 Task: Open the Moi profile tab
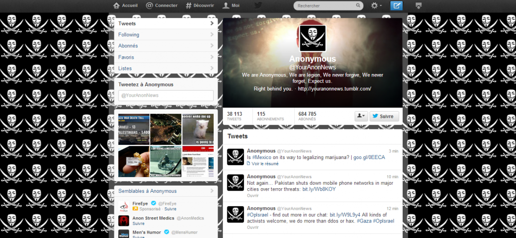pyautogui.click(x=231, y=6)
